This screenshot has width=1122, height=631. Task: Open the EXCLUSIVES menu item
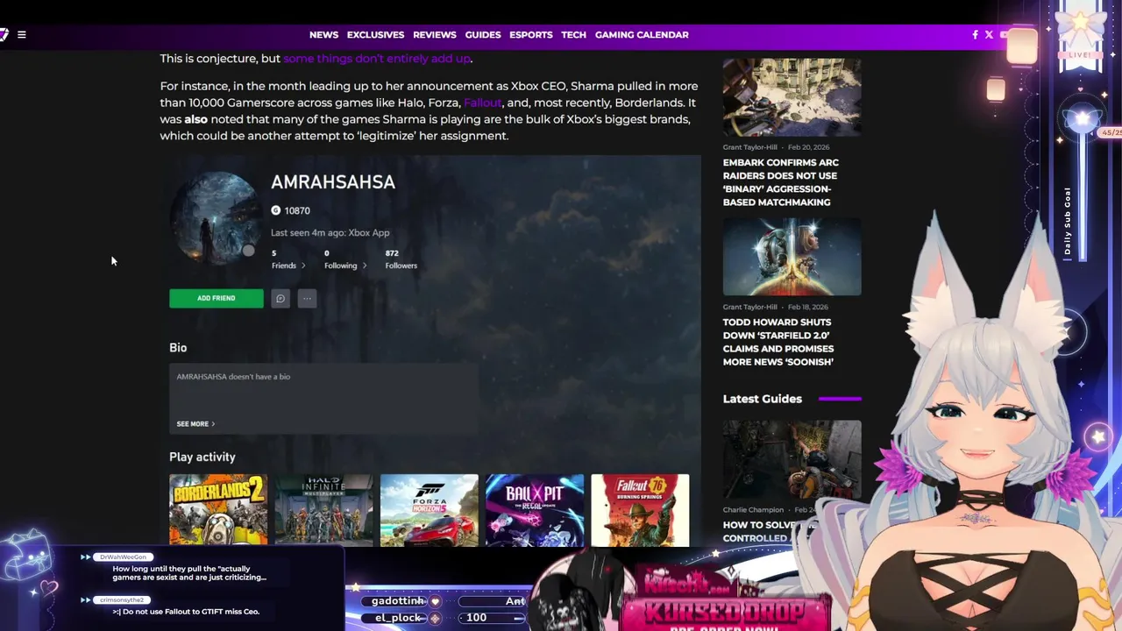[375, 35]
